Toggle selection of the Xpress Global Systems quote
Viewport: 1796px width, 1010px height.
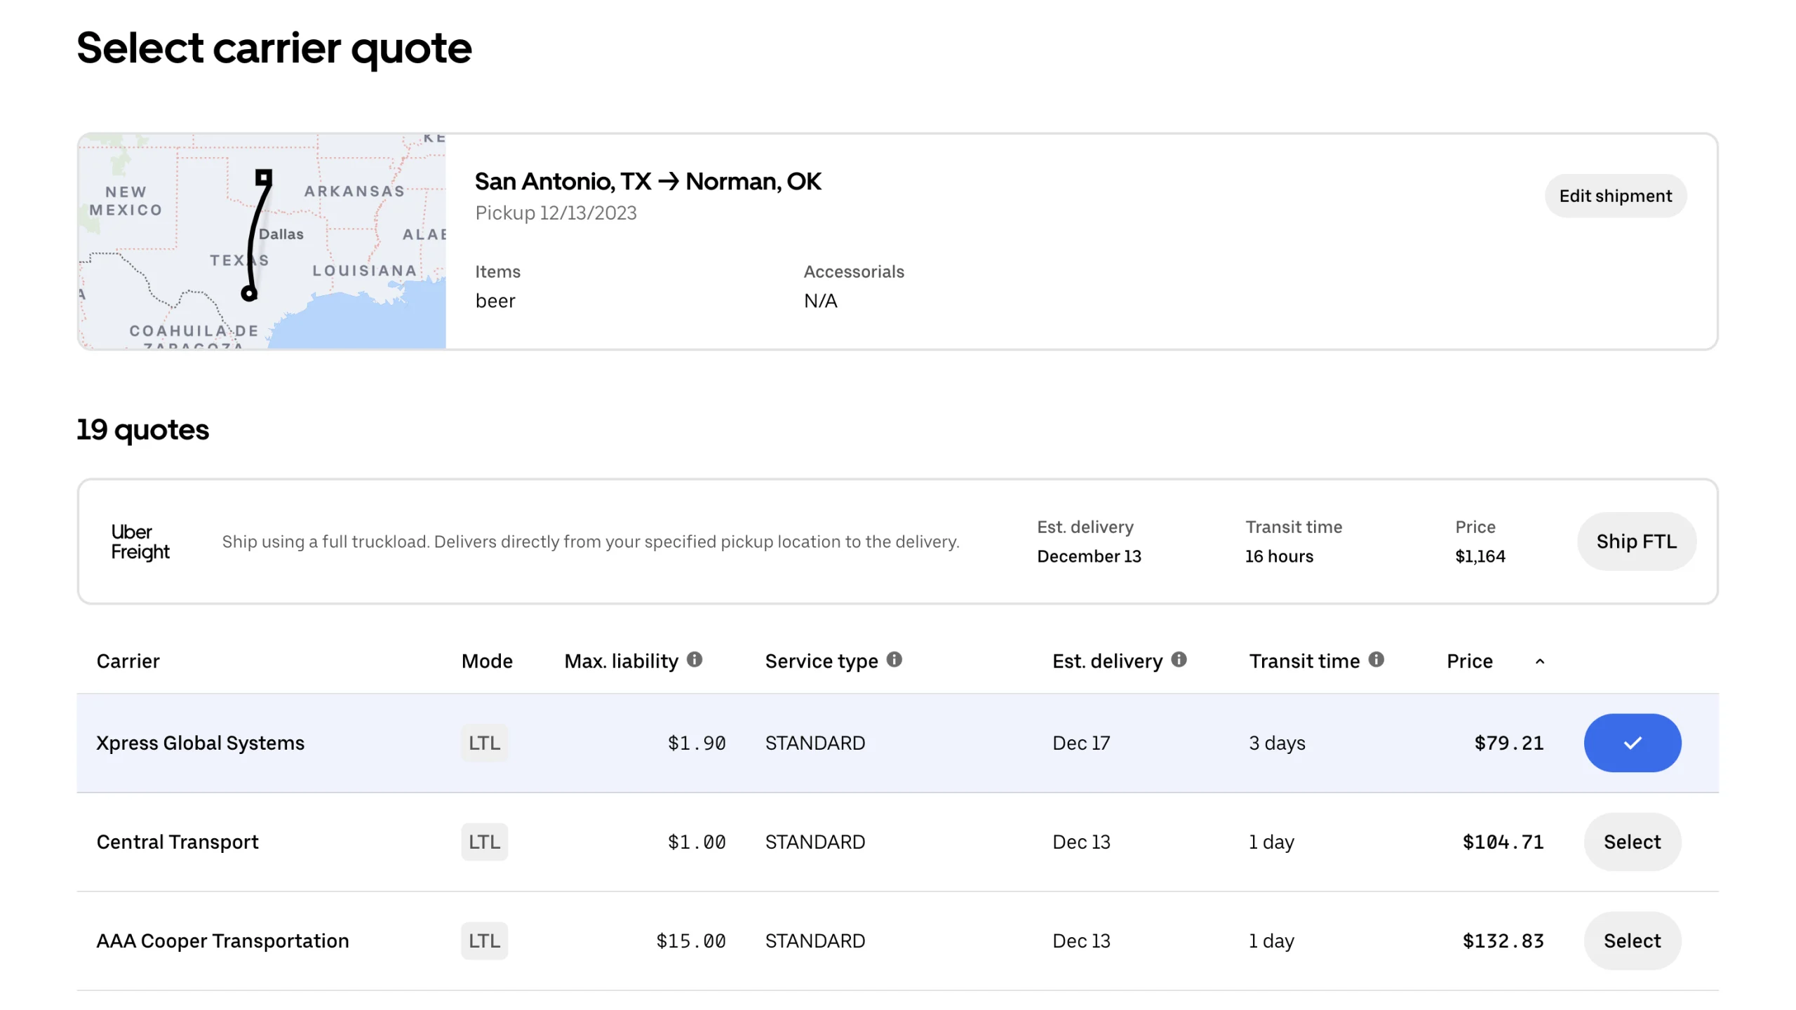[x=1632, y=743]
